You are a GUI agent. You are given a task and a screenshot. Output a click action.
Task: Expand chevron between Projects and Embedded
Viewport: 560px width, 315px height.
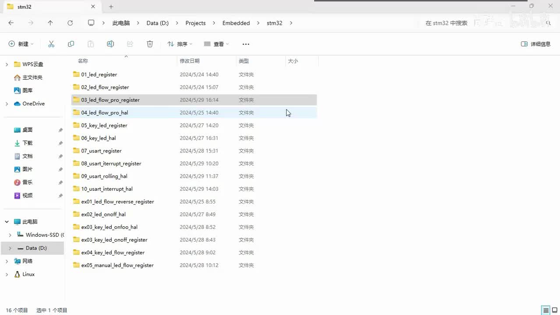coord(215,23)
